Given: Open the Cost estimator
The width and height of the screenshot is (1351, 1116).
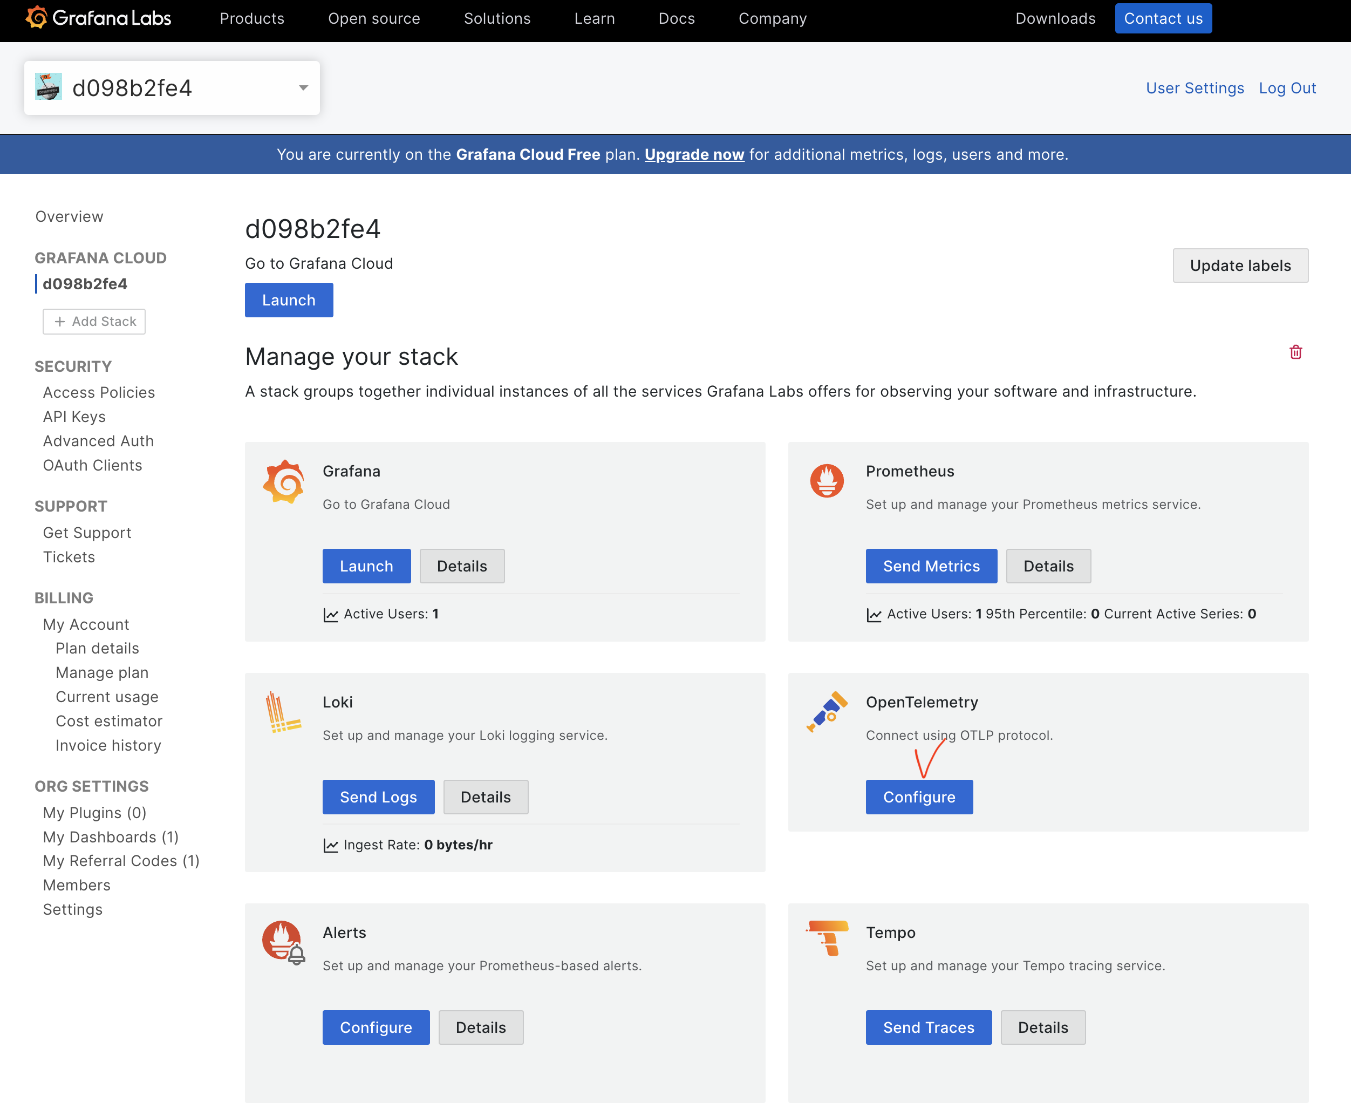Looking at the screenshot, I should pos(110,722).
